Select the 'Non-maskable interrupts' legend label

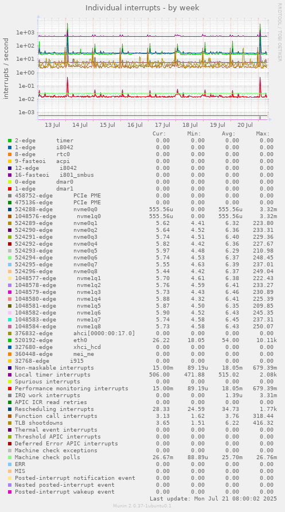pyautogui.click(x=54, y=368)
